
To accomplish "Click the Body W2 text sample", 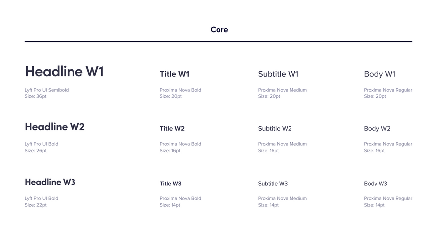I will click(x=377, y=129).
